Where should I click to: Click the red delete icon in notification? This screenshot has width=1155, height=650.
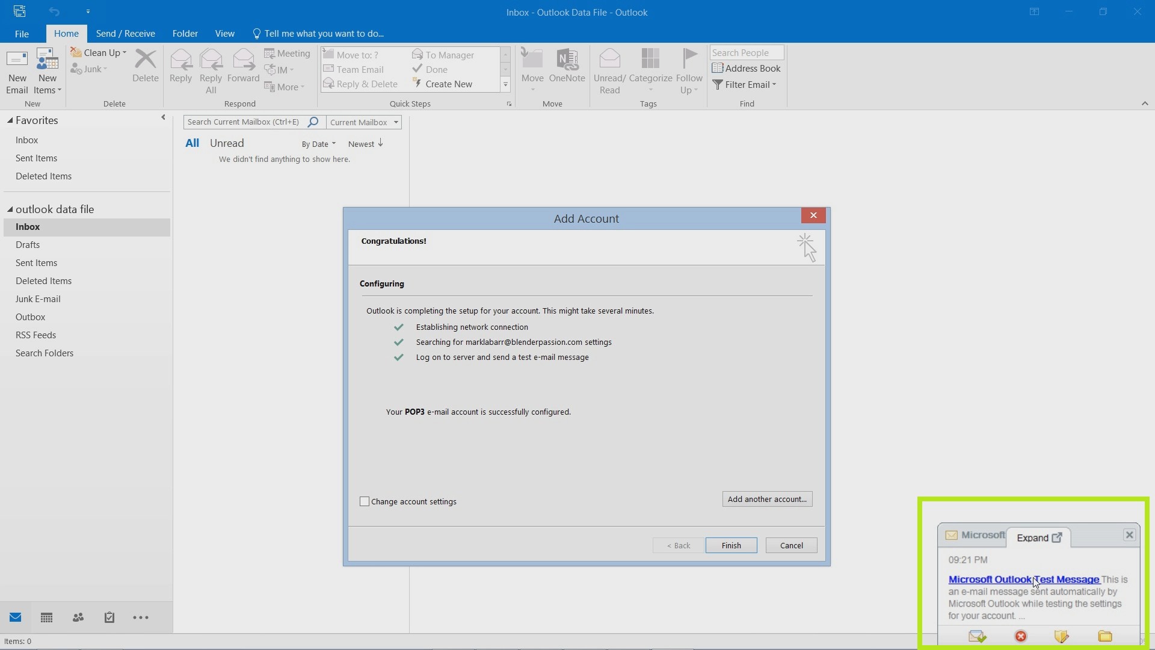(x=1021, y=636)
